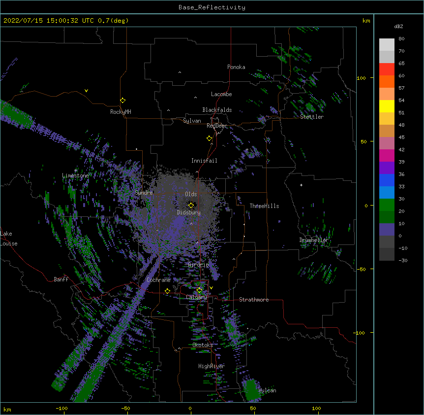Select the Banff label
The image size is (424, 415).
coord(61,279)
